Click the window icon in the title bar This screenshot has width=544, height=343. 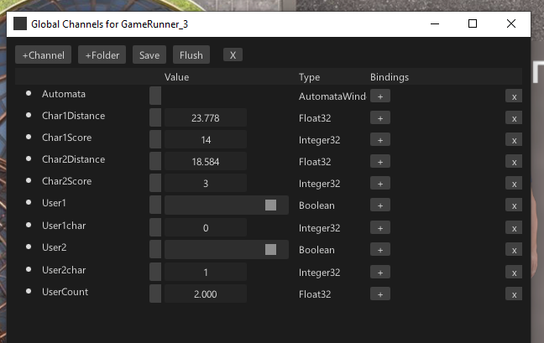[20, 23]
